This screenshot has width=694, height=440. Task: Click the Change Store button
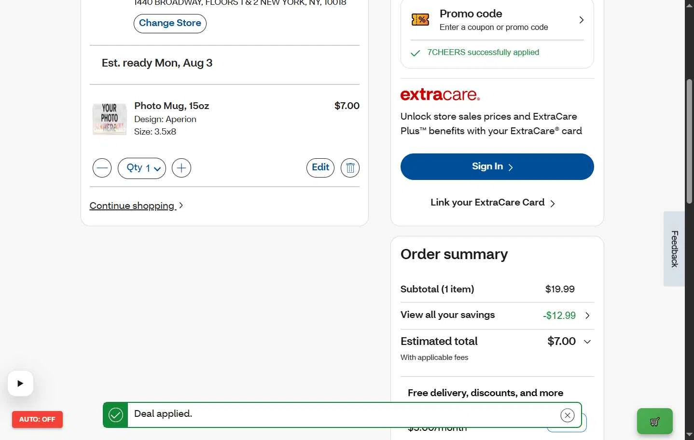coord(170,23)
